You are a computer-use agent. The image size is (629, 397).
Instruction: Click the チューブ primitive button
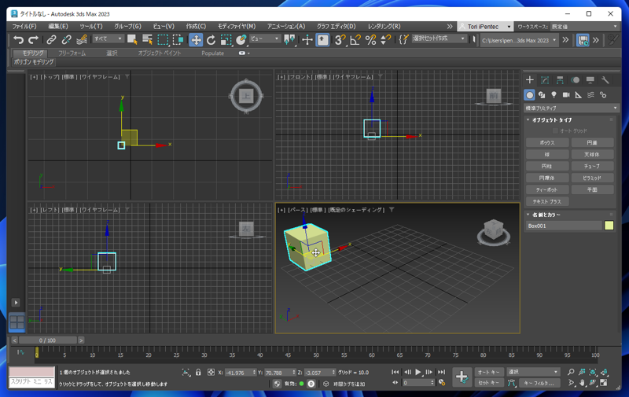coord(592,166)
